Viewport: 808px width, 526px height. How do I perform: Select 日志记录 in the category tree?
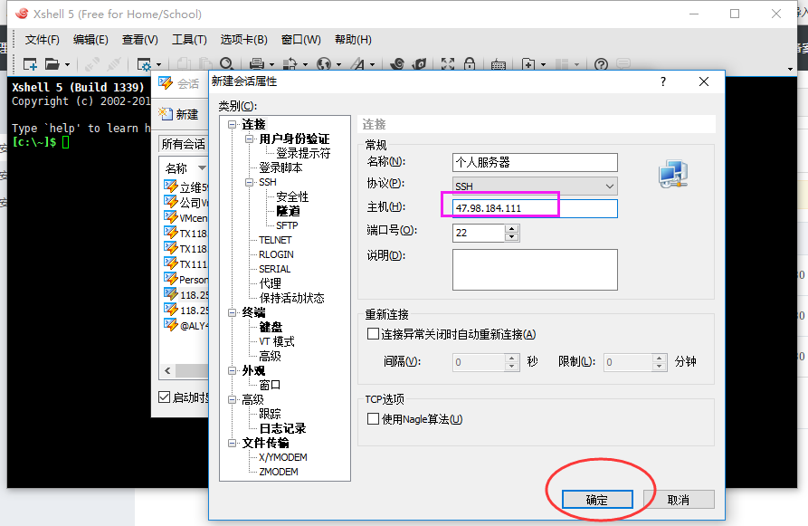tap(282, 428)
